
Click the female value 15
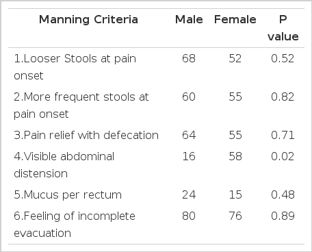point(235,194)
